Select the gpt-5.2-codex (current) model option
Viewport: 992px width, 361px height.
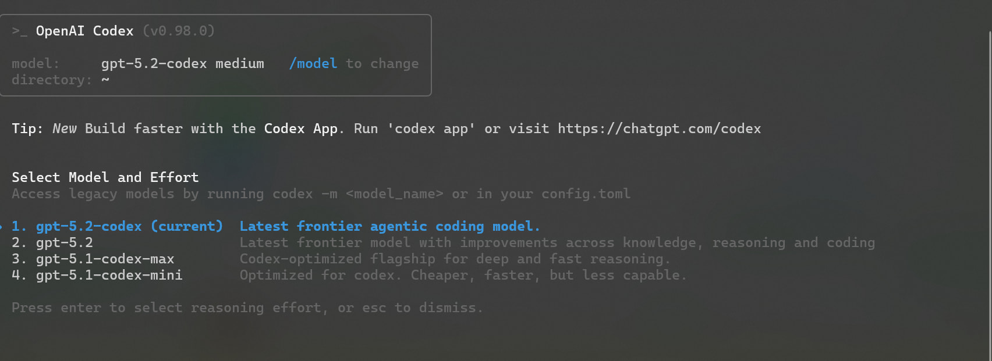129,226
